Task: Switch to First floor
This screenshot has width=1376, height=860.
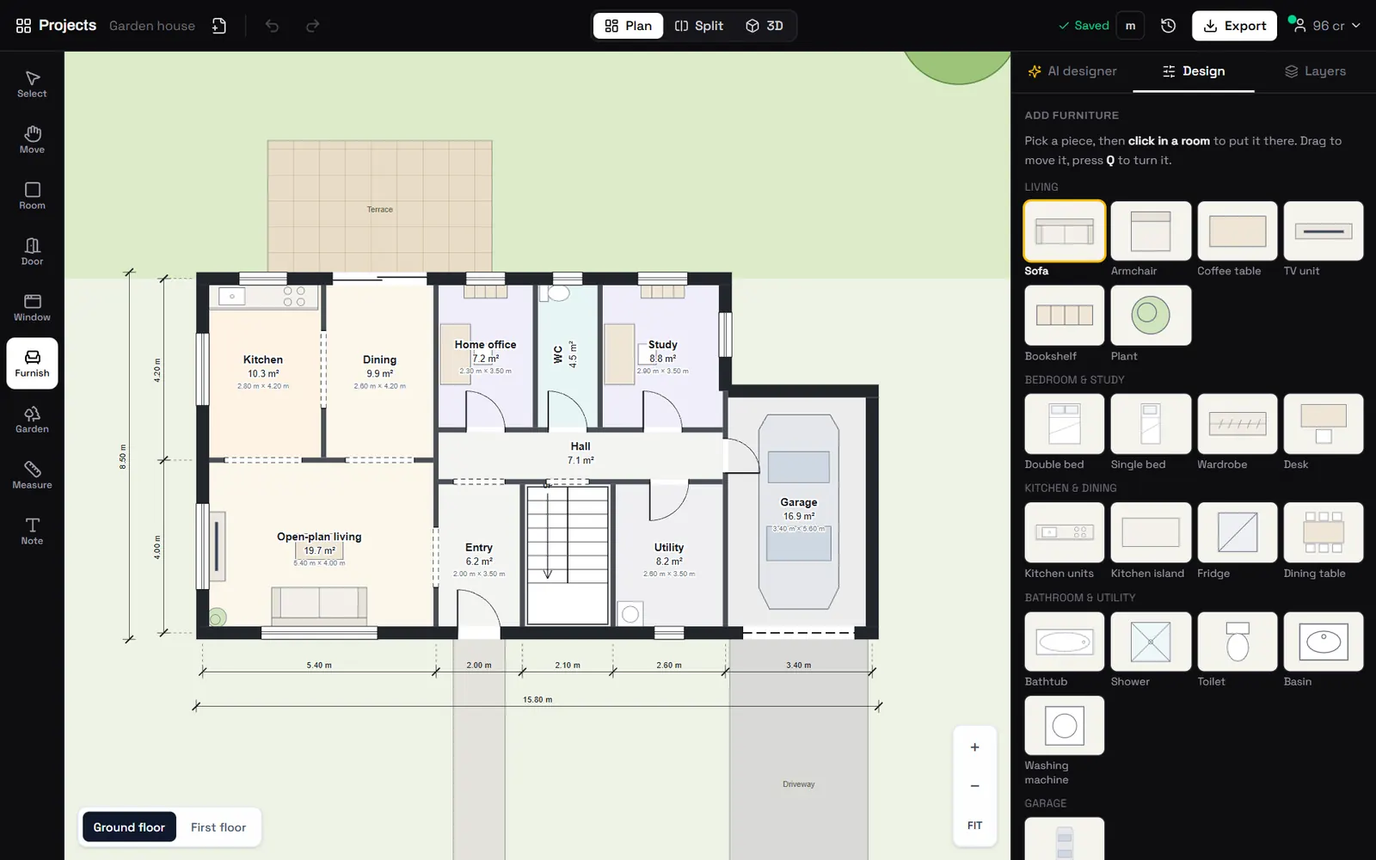Action: [x=218, y=827]
